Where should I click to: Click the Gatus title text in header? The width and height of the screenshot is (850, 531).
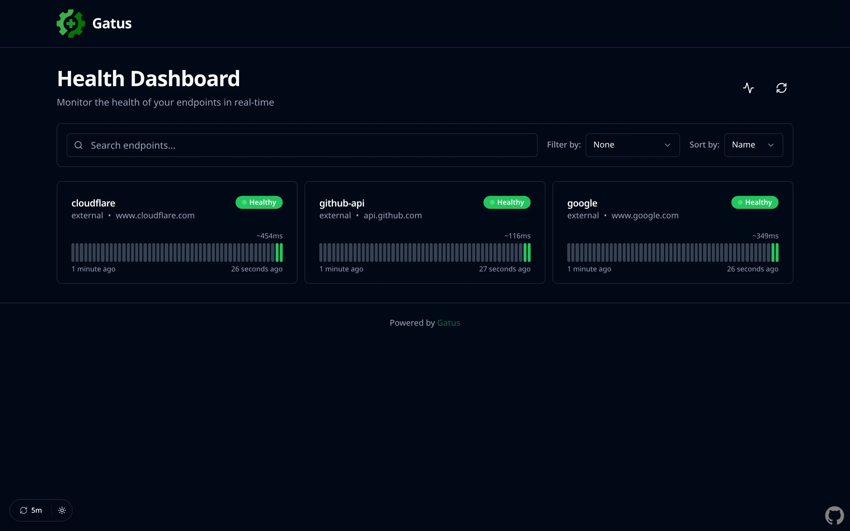pos(112,24)
